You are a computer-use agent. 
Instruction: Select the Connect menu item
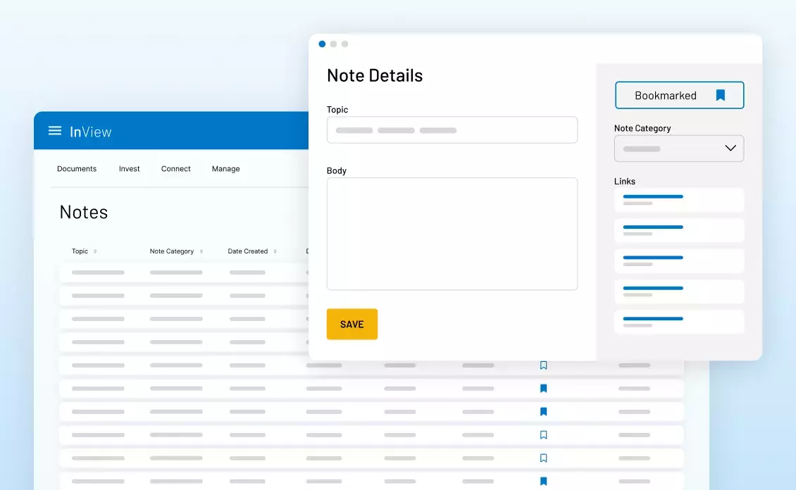[x=175, y=169]
